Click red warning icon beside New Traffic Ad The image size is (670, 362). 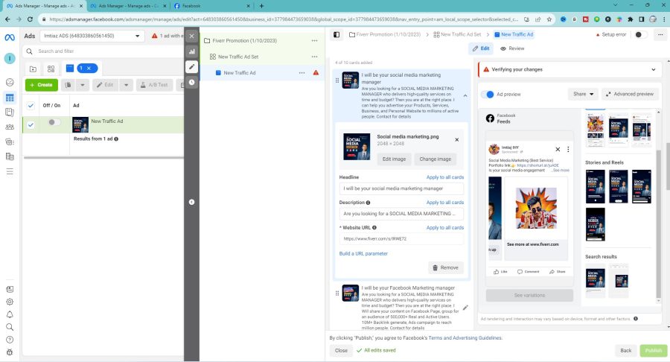coord(316,73)
